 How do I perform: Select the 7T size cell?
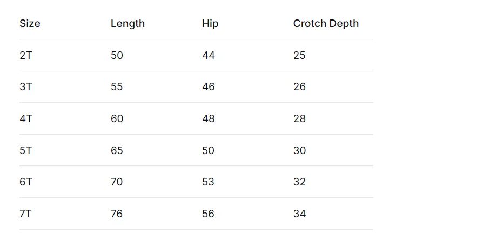click(x=25, y=214)
